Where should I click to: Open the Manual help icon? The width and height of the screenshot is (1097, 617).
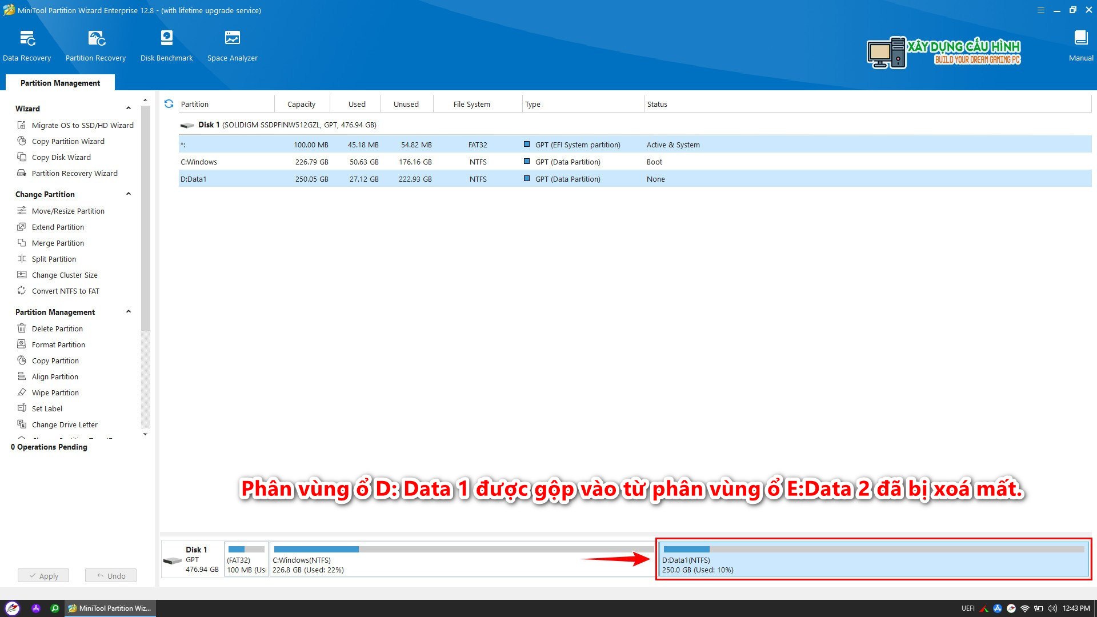click(x=1081, y=46)
